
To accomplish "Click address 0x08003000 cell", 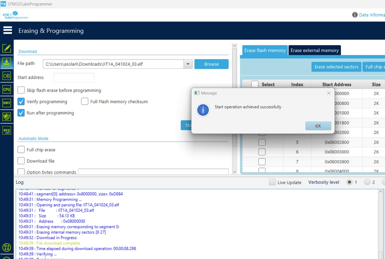I will (x=337, y=152).
